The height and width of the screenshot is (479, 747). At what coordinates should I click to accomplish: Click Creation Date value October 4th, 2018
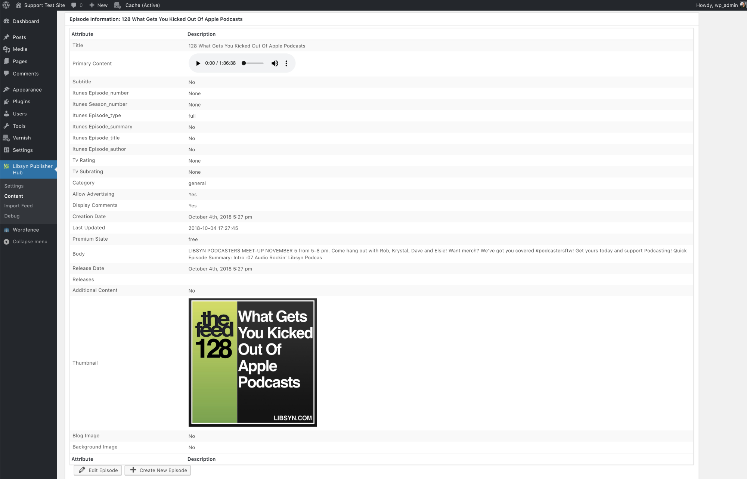click(220, 217)
